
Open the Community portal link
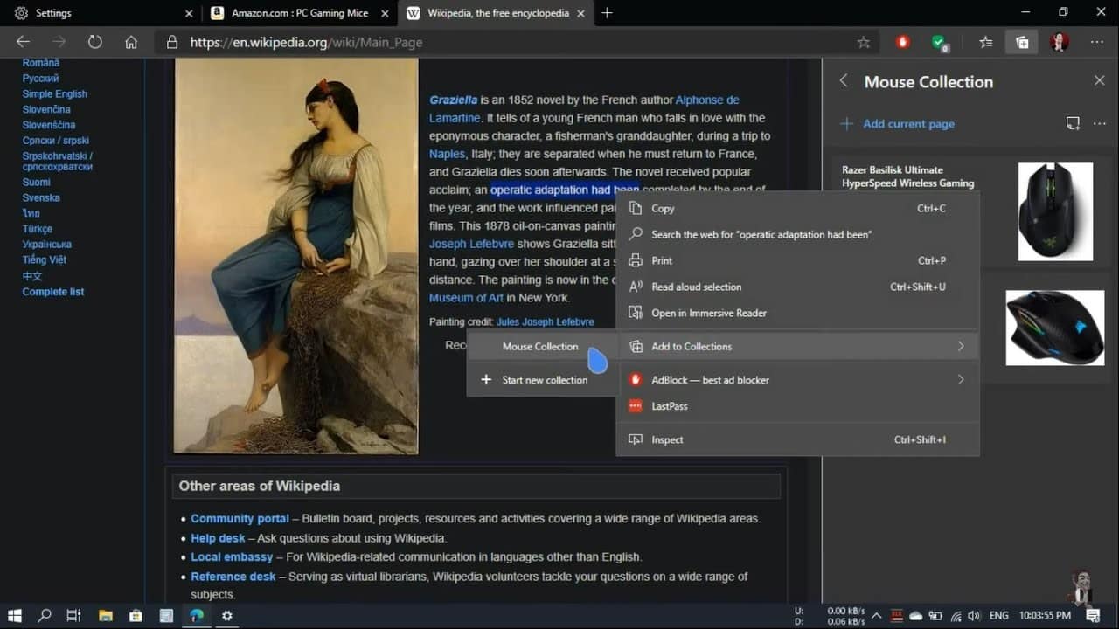pos(240,519)
